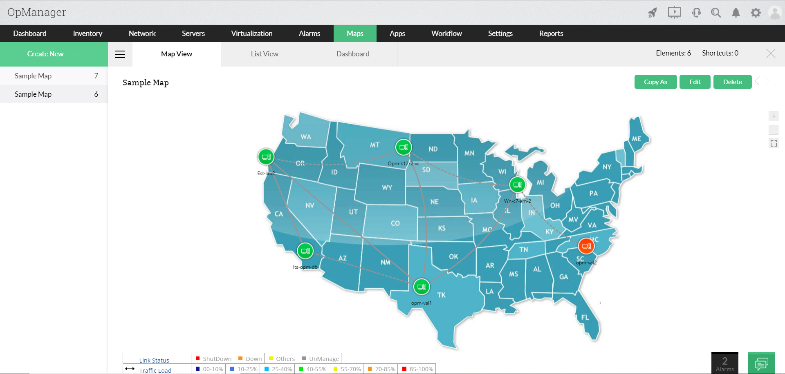Click the 00-10% traffic swatch
Screen dimensions: 785x374
pyautogui.click(x=197, y=369)
